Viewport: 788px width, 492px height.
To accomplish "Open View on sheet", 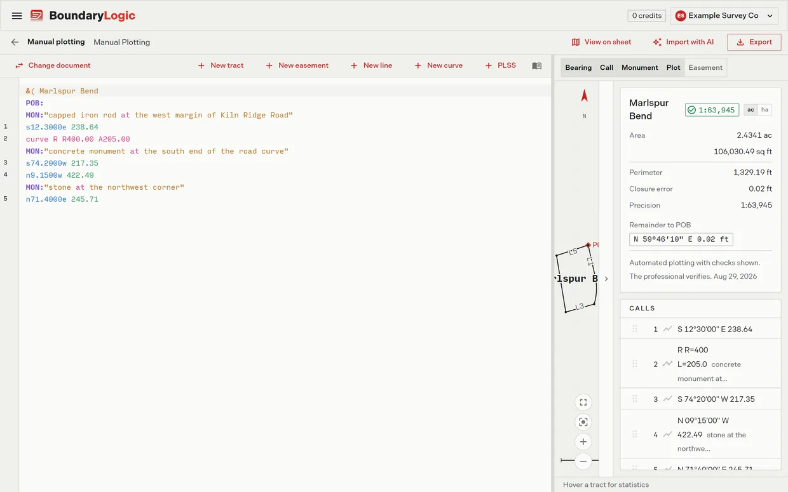I will pos(601,42).
